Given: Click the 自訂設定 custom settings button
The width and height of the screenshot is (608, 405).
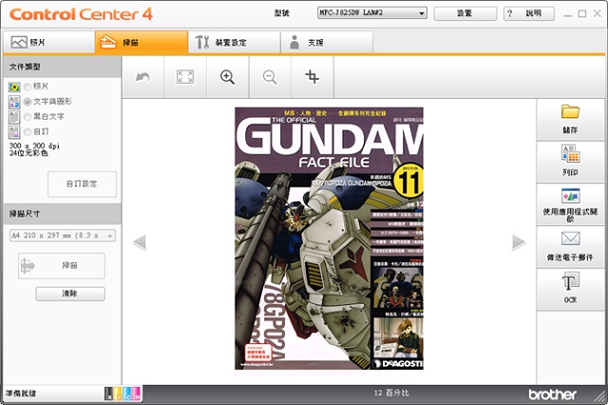Looking at the screenshot, I should (x=83, y=183).
